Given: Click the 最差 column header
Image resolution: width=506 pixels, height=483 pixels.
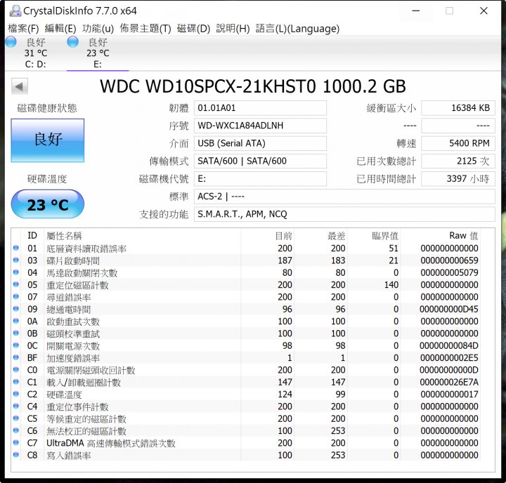Looking at the screenshot, I should pyautogui.click(x=337, y=236).
